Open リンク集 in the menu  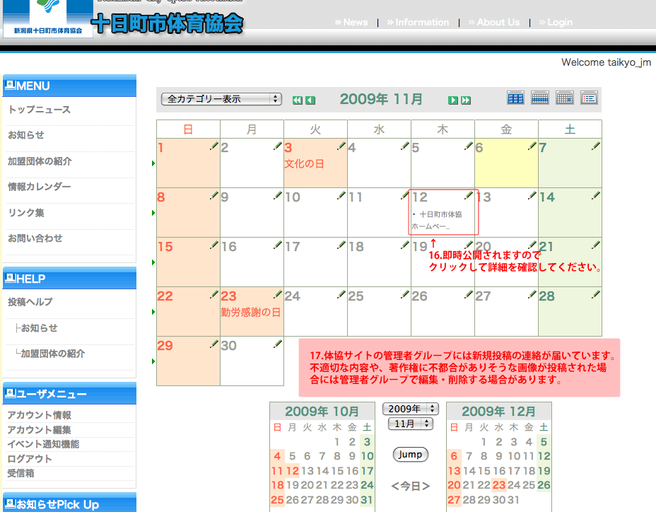26,213
